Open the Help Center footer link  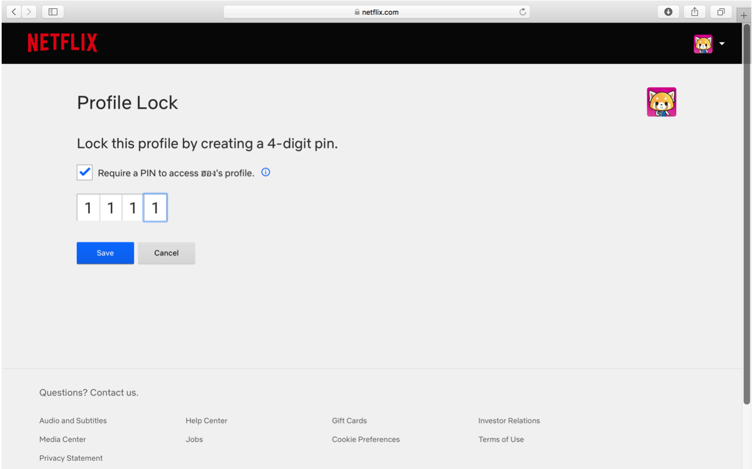pyautogui.click(x=206, y=421)
